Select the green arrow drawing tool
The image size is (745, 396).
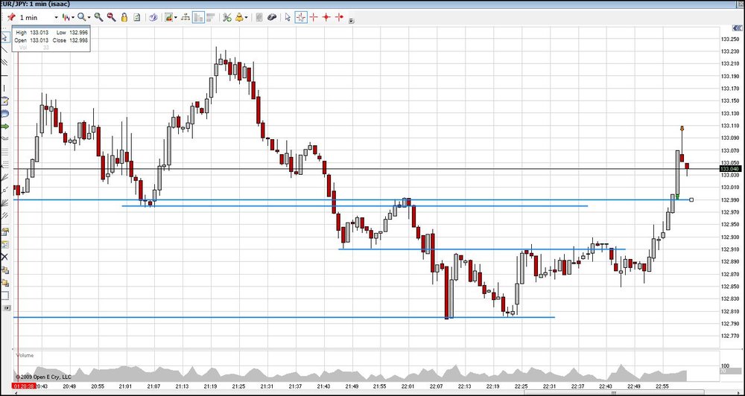tap(4, 127)
